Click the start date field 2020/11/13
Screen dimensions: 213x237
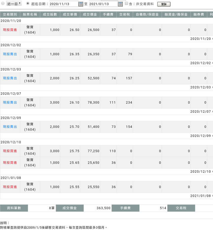click(x=64, y=4)
